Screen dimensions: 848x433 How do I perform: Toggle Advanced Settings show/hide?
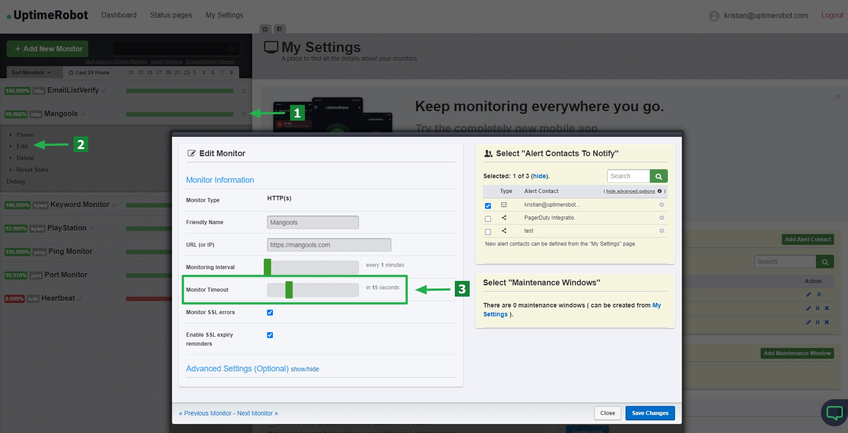(305, 369)
